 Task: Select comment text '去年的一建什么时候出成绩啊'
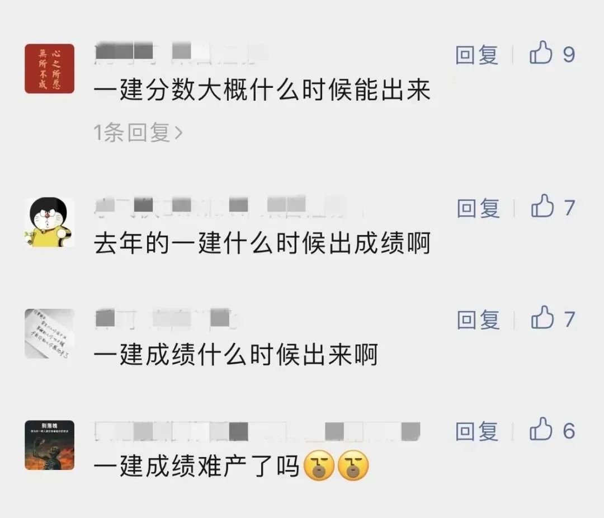(x=262, y=243)
